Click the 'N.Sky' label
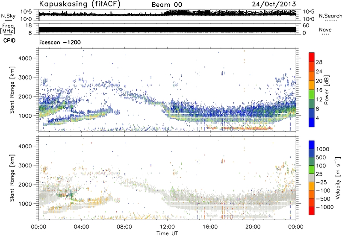The image size is (342, 236). 8,16
